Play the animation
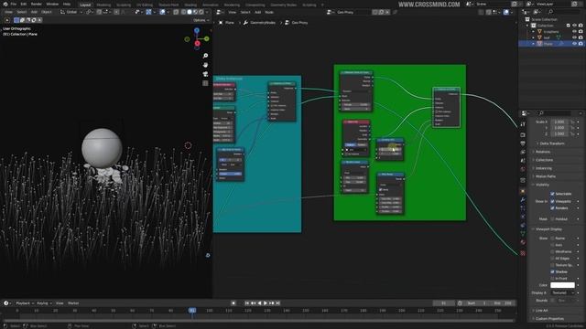This screenshot has width=586, height=329. [x=266, y=303]
